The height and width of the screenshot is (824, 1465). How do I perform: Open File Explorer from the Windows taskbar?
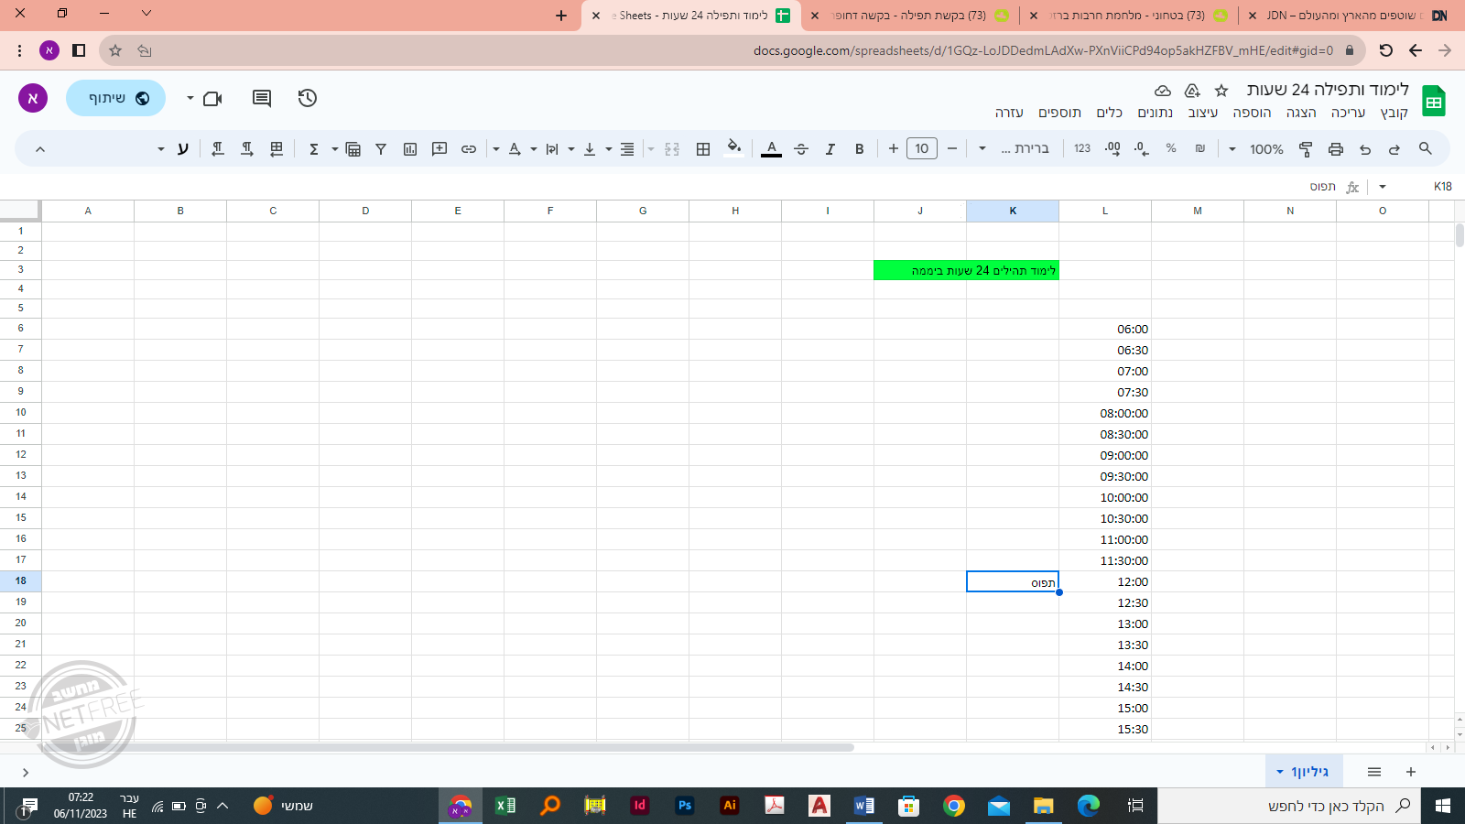(x=1043, y=806)
